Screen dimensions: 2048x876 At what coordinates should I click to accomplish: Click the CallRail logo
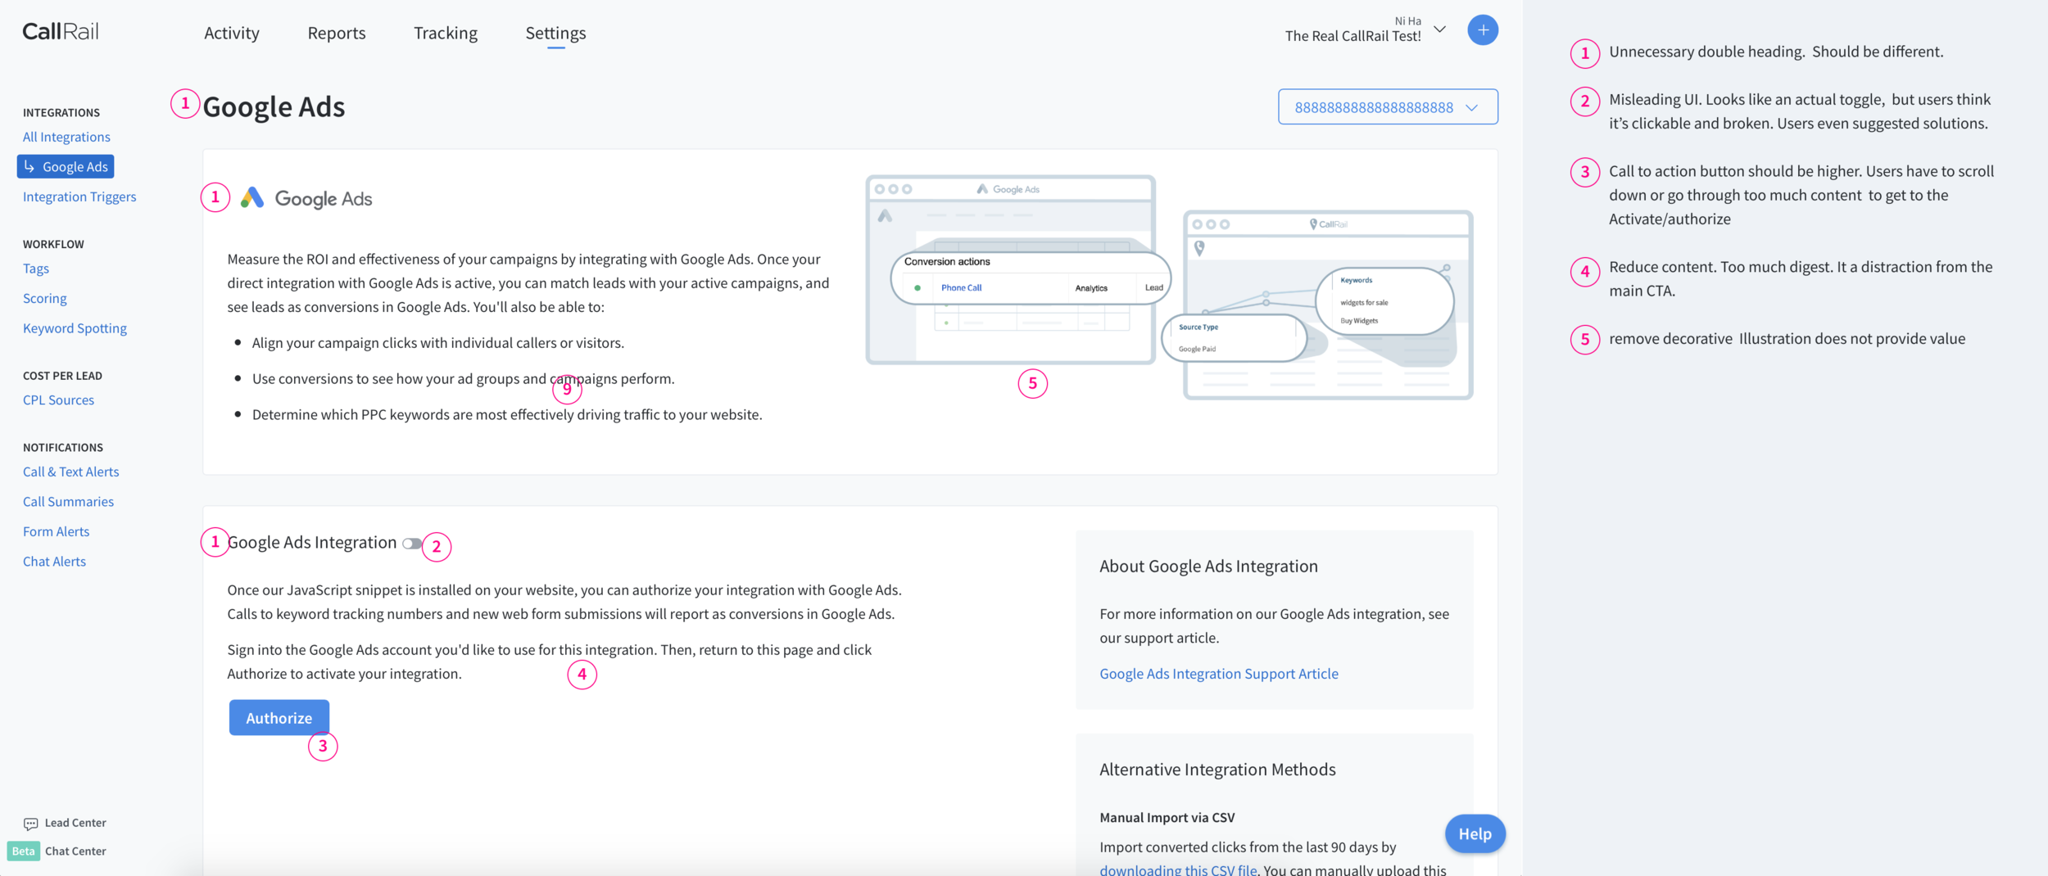click(x=61, y=31)
